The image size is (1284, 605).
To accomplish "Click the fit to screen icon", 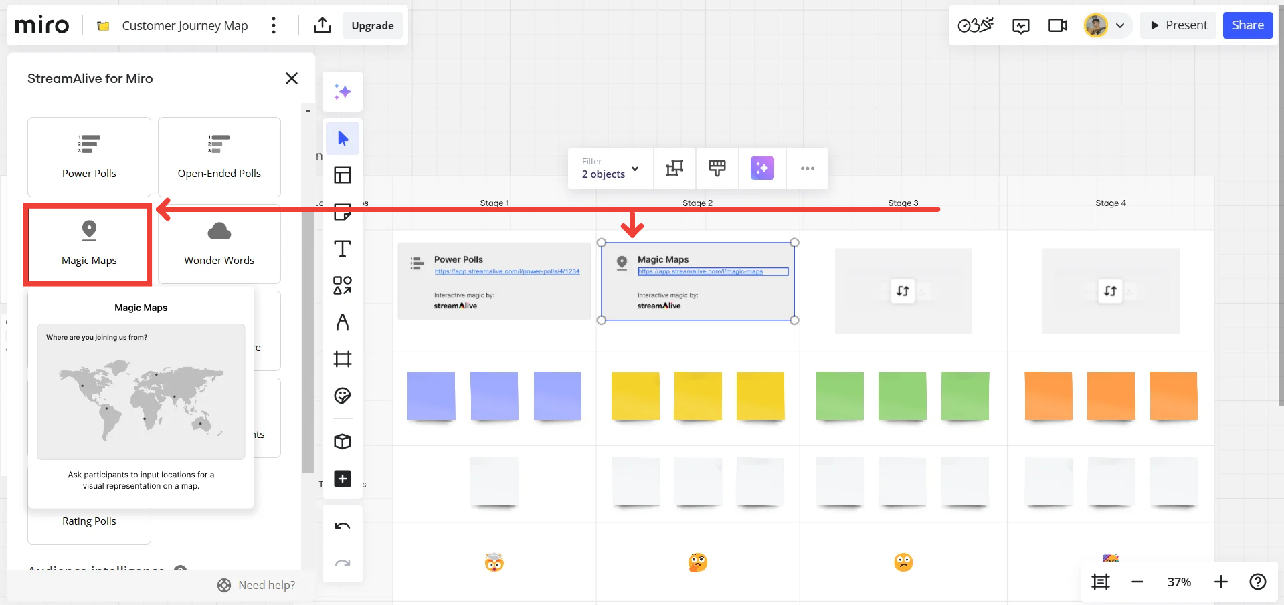I will [x=1101, y=582].
